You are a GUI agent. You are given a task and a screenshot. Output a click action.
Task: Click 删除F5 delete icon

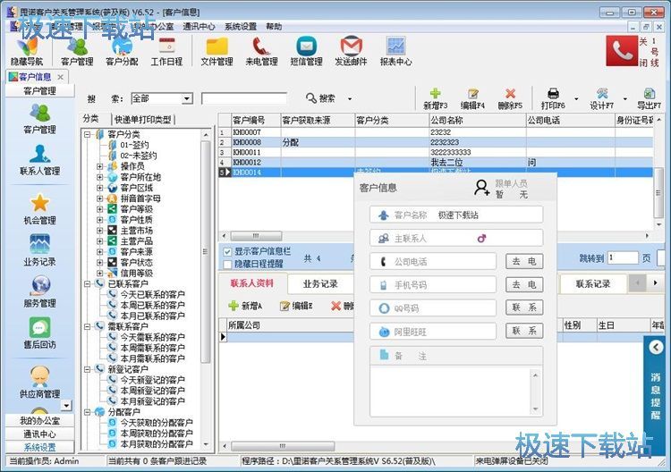(x=510, y=98)
